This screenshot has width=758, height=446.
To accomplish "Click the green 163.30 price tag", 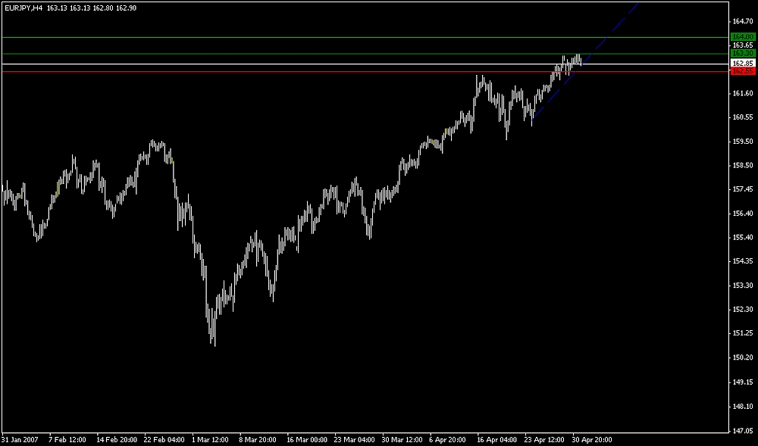I will [743, 52].
